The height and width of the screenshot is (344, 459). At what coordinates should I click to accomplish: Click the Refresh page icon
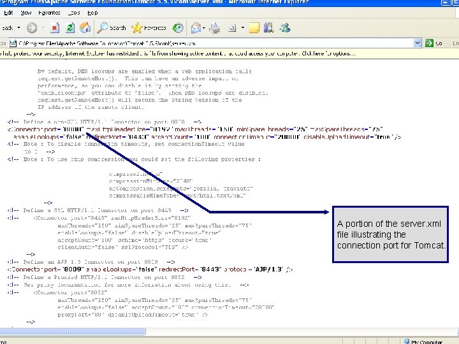pos(70,28)
